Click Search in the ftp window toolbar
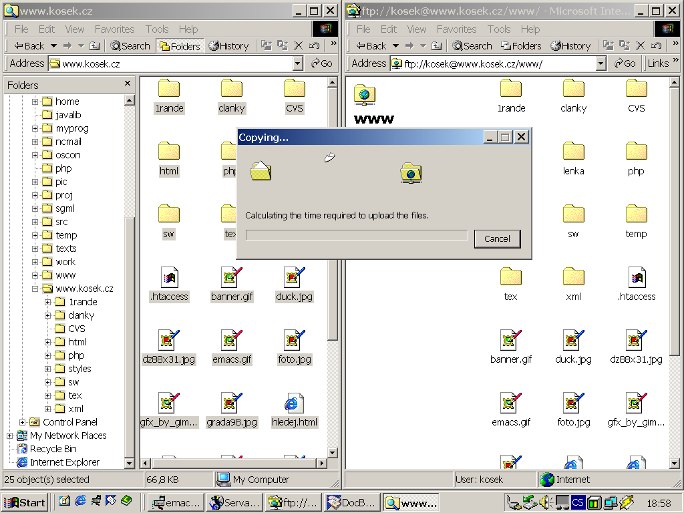 472,46
